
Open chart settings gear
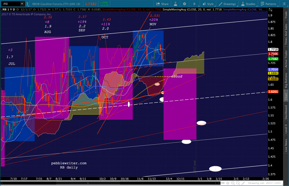(184, 4)
